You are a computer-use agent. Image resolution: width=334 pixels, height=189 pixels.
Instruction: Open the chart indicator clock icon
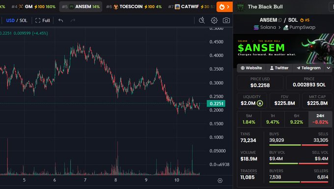tap(202, 20)
